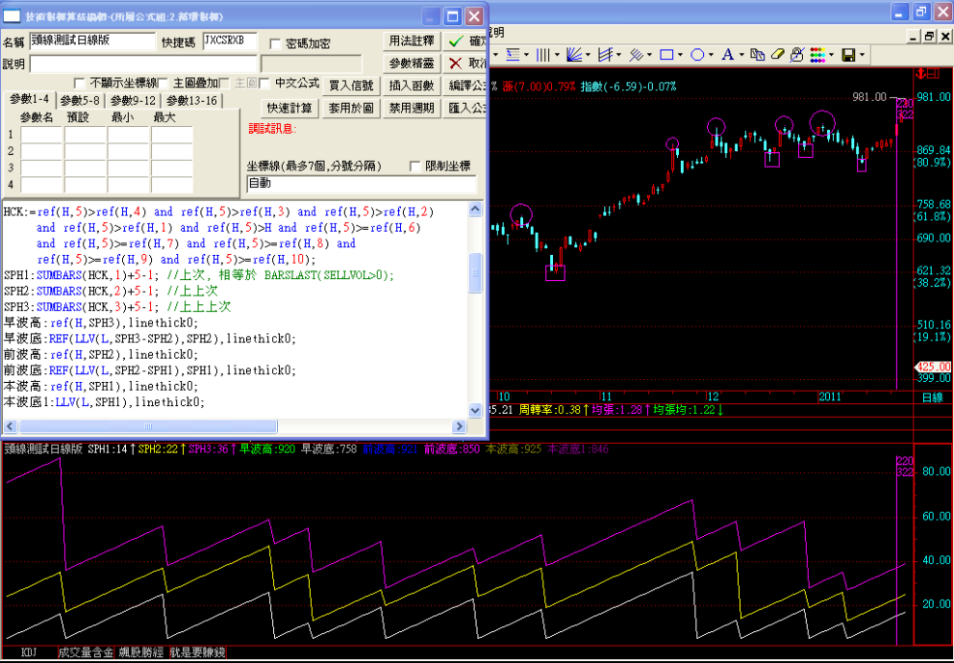Toggle the 密碼加密 checkbox
This screenshot has width=954, height=663.
click(x=275, y=44)
